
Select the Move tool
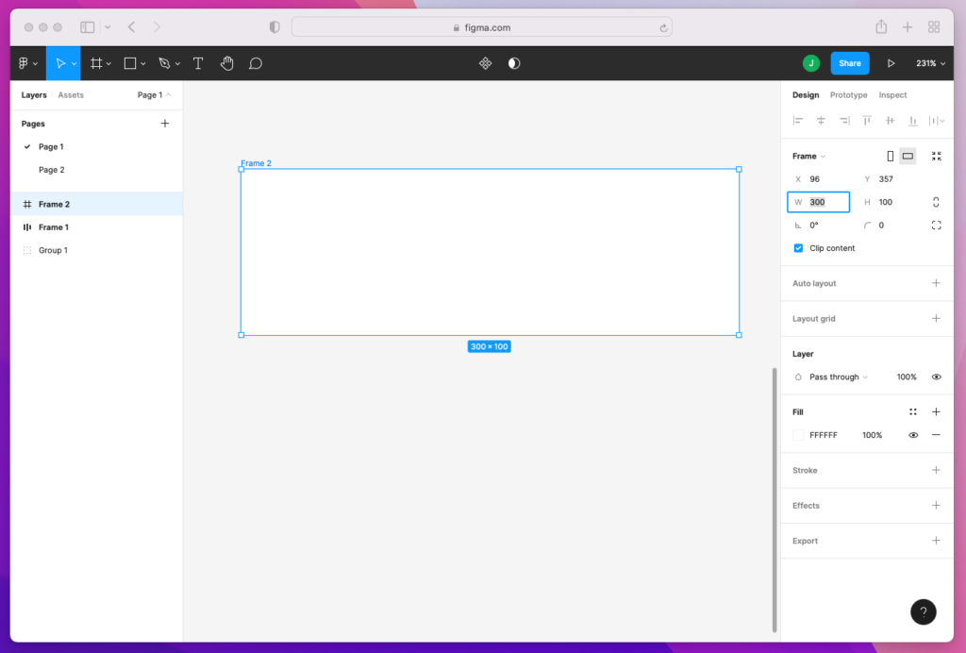[x=59, y=63]
